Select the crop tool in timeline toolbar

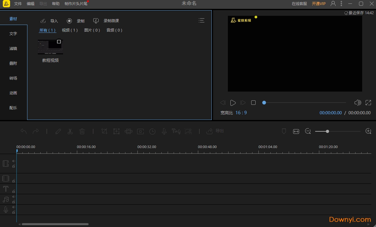click(104, 131)
